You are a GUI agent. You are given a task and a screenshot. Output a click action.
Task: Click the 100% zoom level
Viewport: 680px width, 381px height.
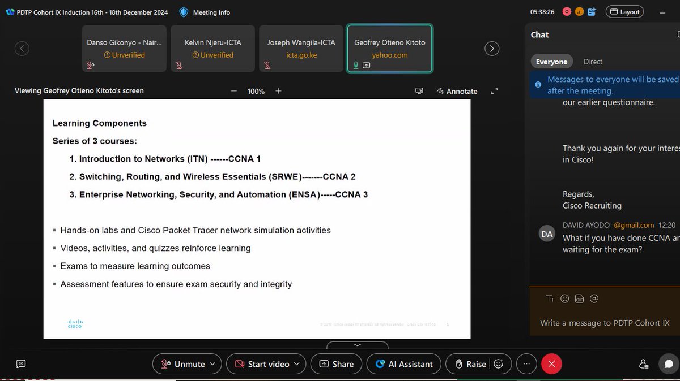click(x=256, y=91)
